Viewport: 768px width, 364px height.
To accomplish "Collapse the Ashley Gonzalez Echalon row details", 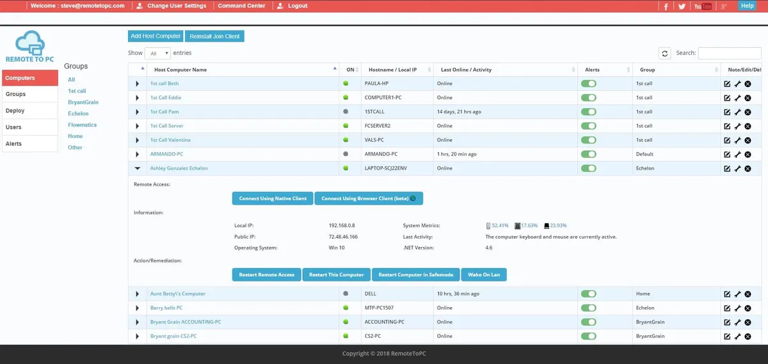I will [137, 168].
